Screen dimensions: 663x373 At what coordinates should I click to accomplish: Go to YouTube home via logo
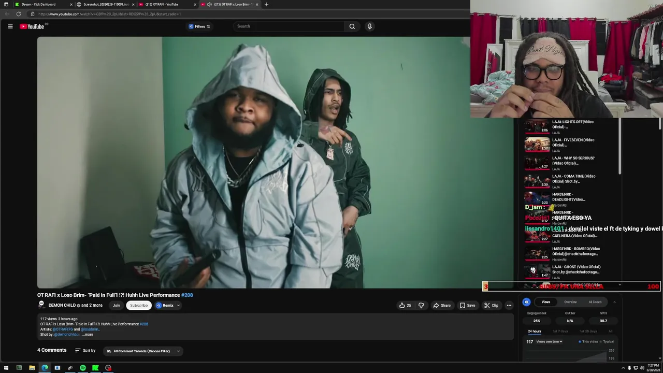(32, 26)
